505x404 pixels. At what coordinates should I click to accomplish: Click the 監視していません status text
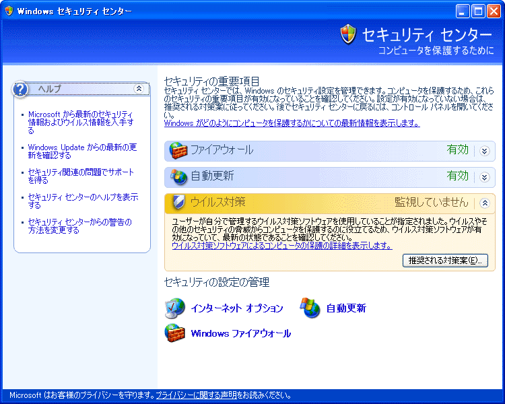point(431,202)
